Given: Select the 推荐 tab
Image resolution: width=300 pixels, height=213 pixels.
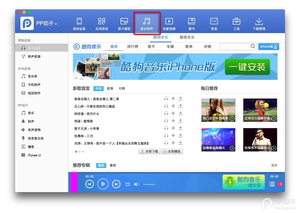Looking at the screenshot, I should tap(114, 47).
